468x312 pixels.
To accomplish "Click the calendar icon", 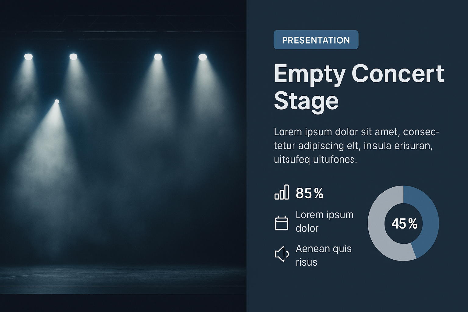I will click(x=282, y=223).
